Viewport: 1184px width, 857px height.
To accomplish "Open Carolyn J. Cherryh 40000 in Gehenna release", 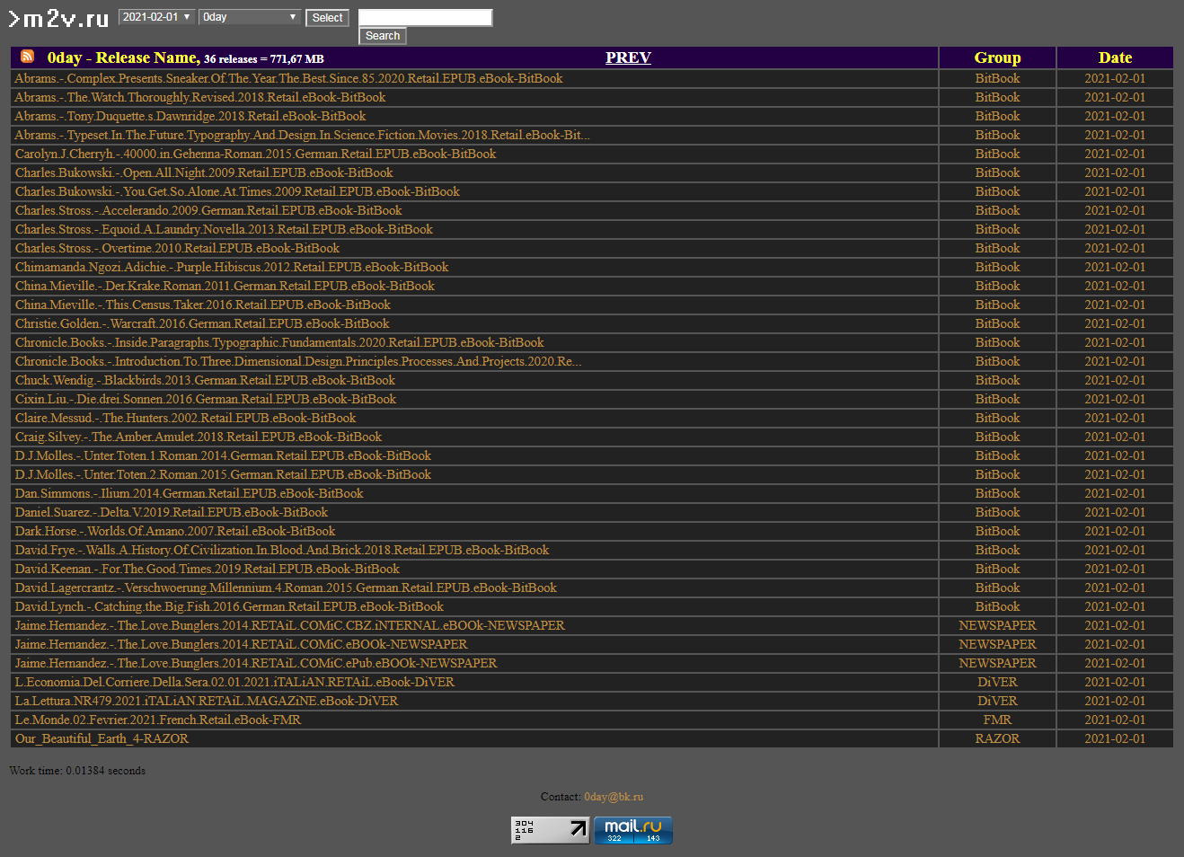I will (256, 154).
